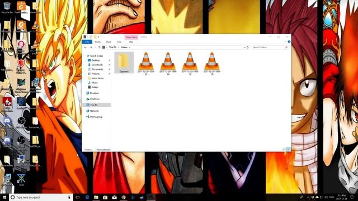Switch to the Share ribbon tab
This screenshot has height=201, width=358.
tap(109, 42)
